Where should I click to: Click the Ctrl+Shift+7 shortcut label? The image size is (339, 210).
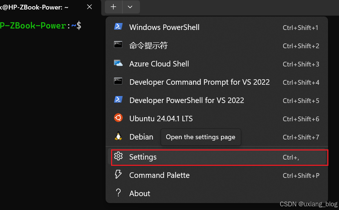pyautogui.click(x=301, y=137)
